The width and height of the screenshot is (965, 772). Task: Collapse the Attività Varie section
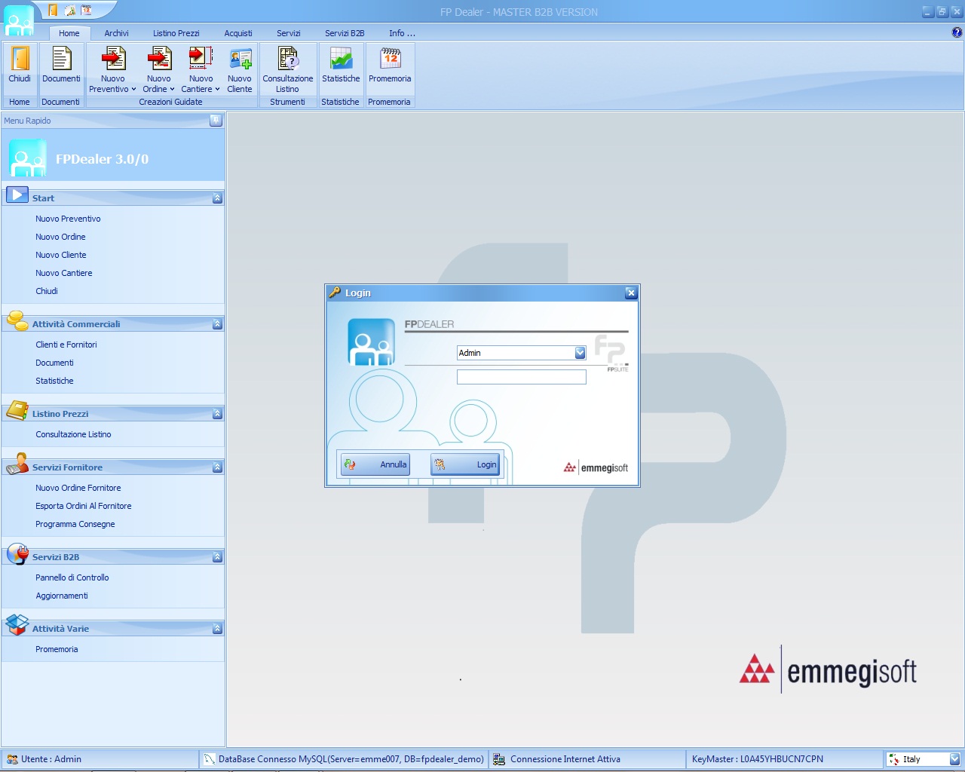[x=217, y=628]
